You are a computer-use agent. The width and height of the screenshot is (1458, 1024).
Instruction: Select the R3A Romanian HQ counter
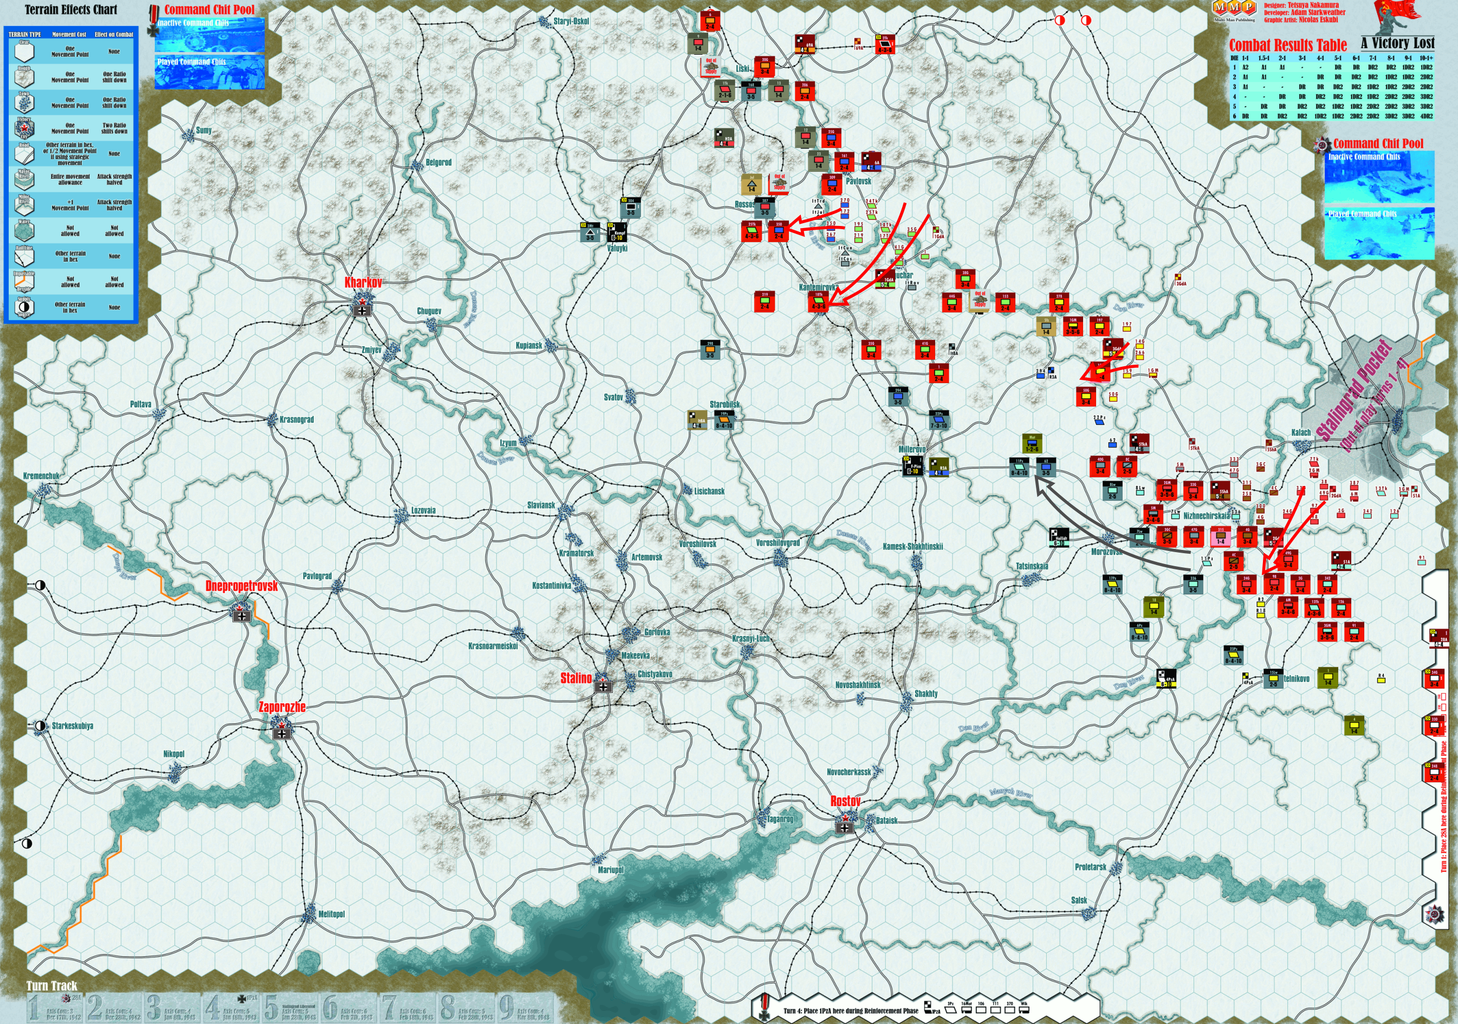938,468
